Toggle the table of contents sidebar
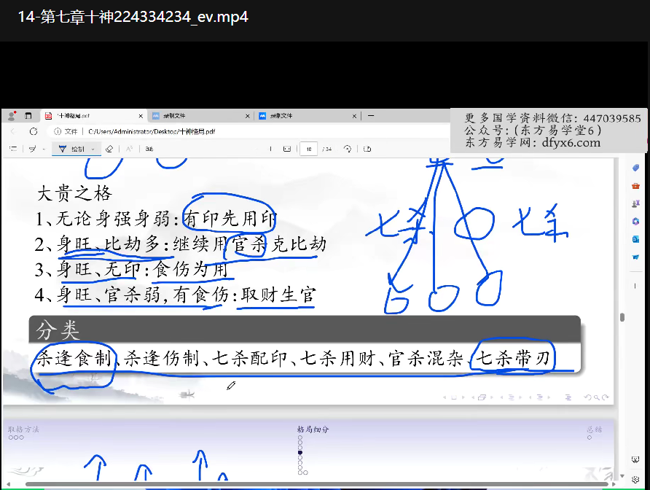 coord(13,149)
